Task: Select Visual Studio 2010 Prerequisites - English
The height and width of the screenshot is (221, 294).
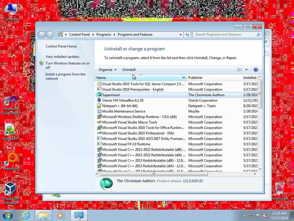Action: tap(133, 89)
